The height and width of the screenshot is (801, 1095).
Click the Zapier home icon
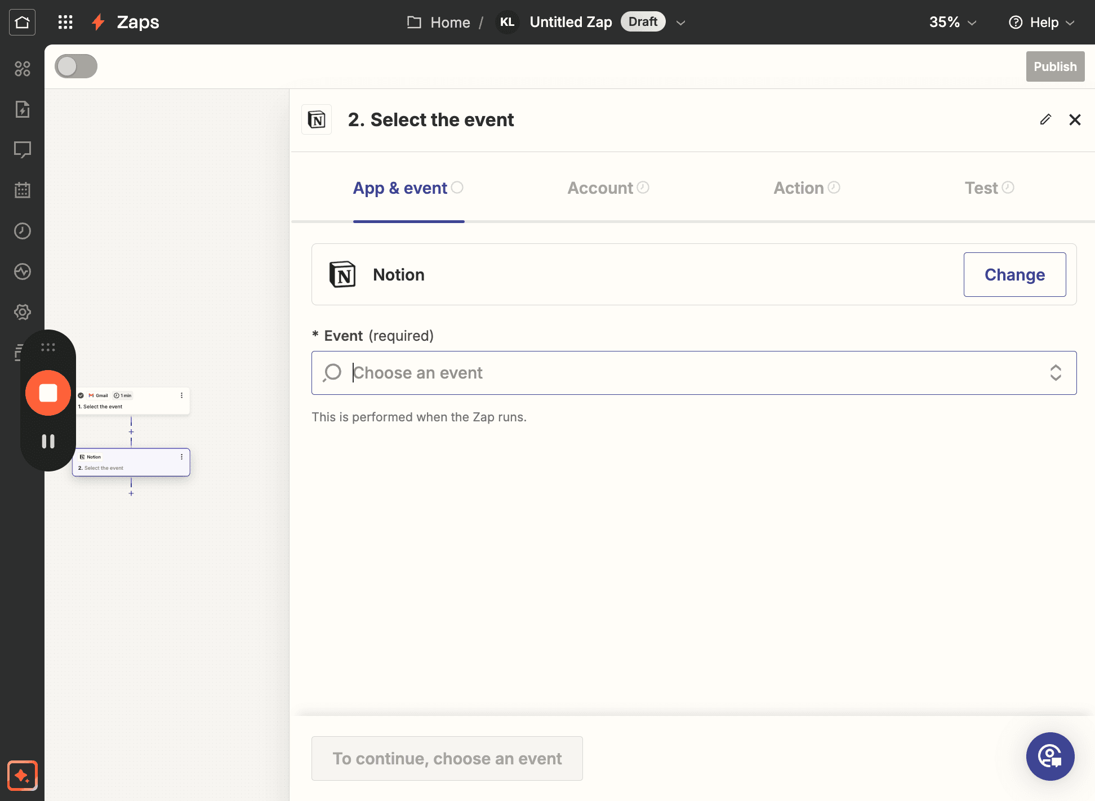click(x=22, y=22)
